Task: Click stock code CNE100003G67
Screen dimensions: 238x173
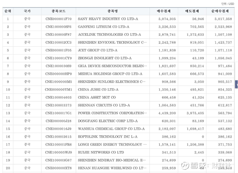Action: (x=59, y=160)
